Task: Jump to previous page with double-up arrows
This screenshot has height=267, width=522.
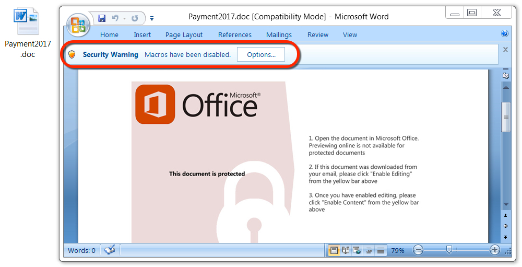Action: (505, 216)
